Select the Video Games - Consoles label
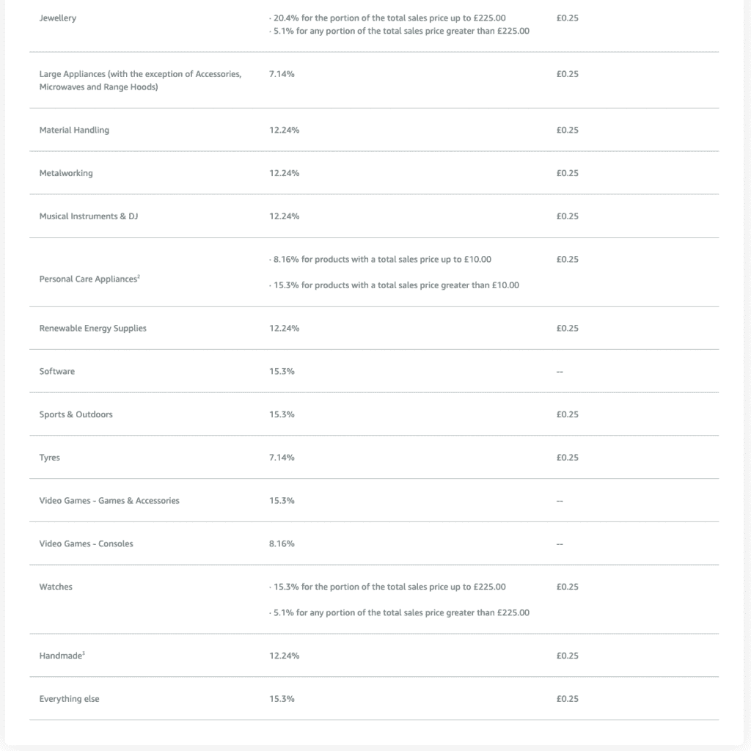 point(86,544)
